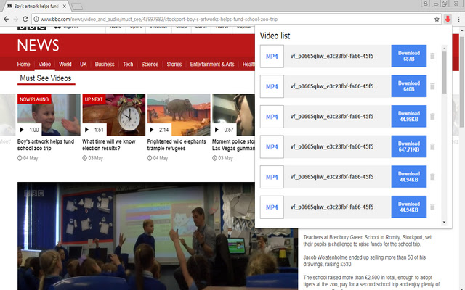Download the 687B video file
This screenshot has height=290, width=465.
click(x=408, y=57)
